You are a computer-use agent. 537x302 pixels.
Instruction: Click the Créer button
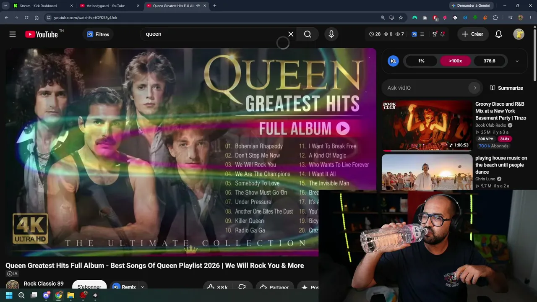pos(472,34)
